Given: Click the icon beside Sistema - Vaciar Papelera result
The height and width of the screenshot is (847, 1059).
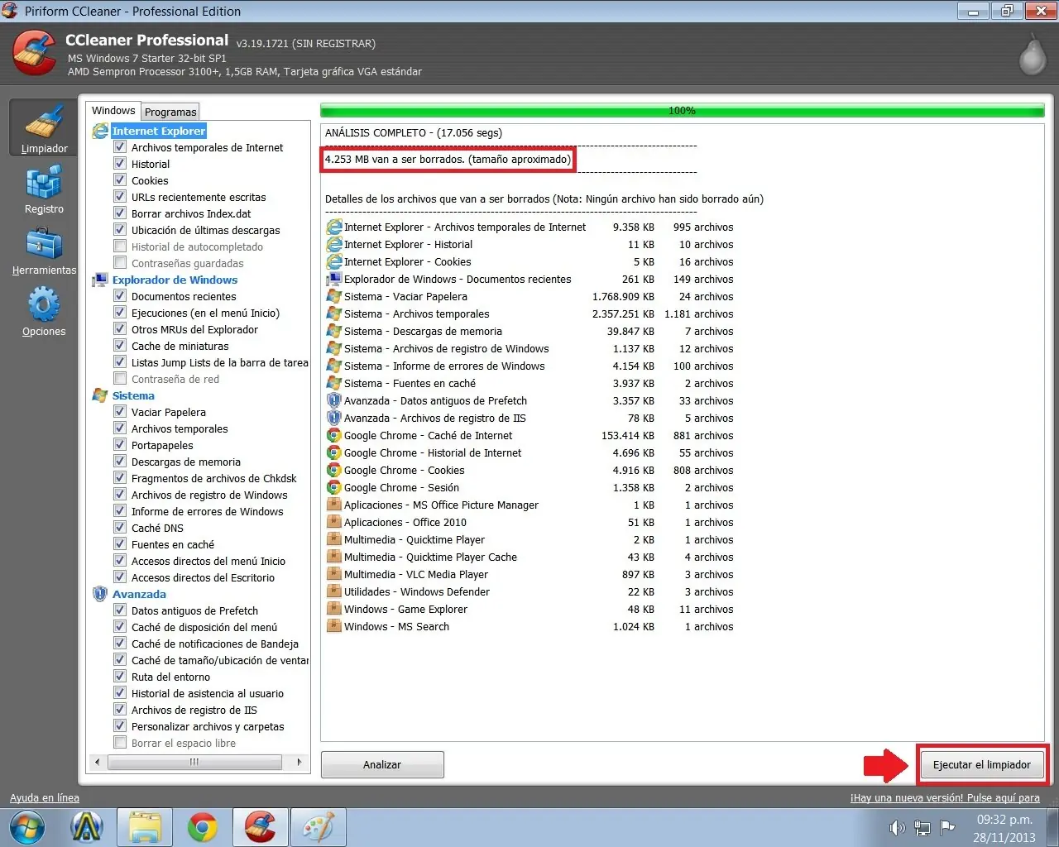Looking at the screenshot, I should pos(334,296).
